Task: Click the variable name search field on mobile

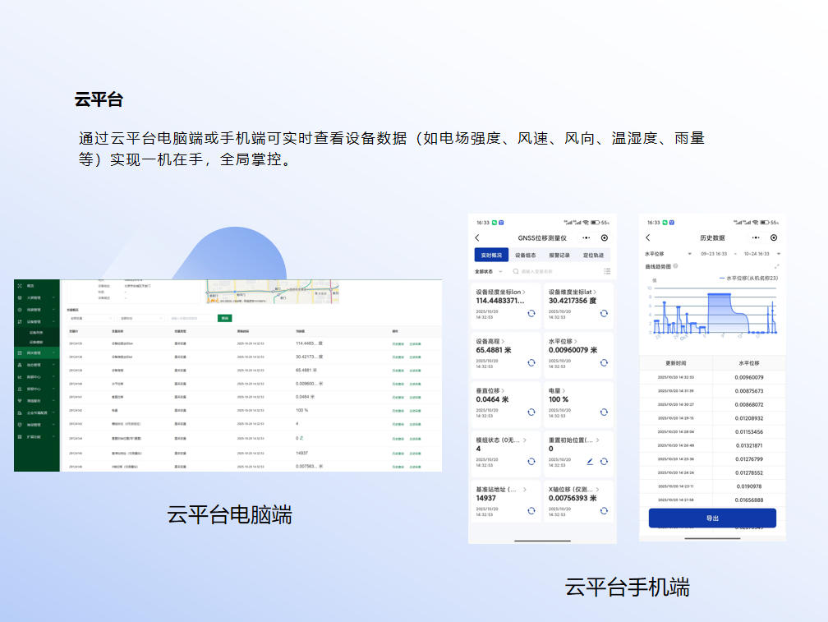Action: (x=550, y=271)
